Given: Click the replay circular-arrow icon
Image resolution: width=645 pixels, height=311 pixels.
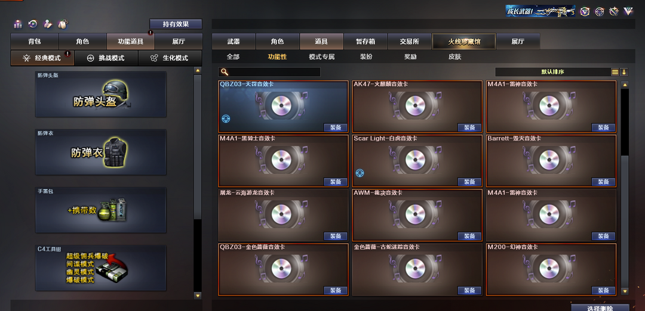Looking at the screenshot, I should (33, 24).
